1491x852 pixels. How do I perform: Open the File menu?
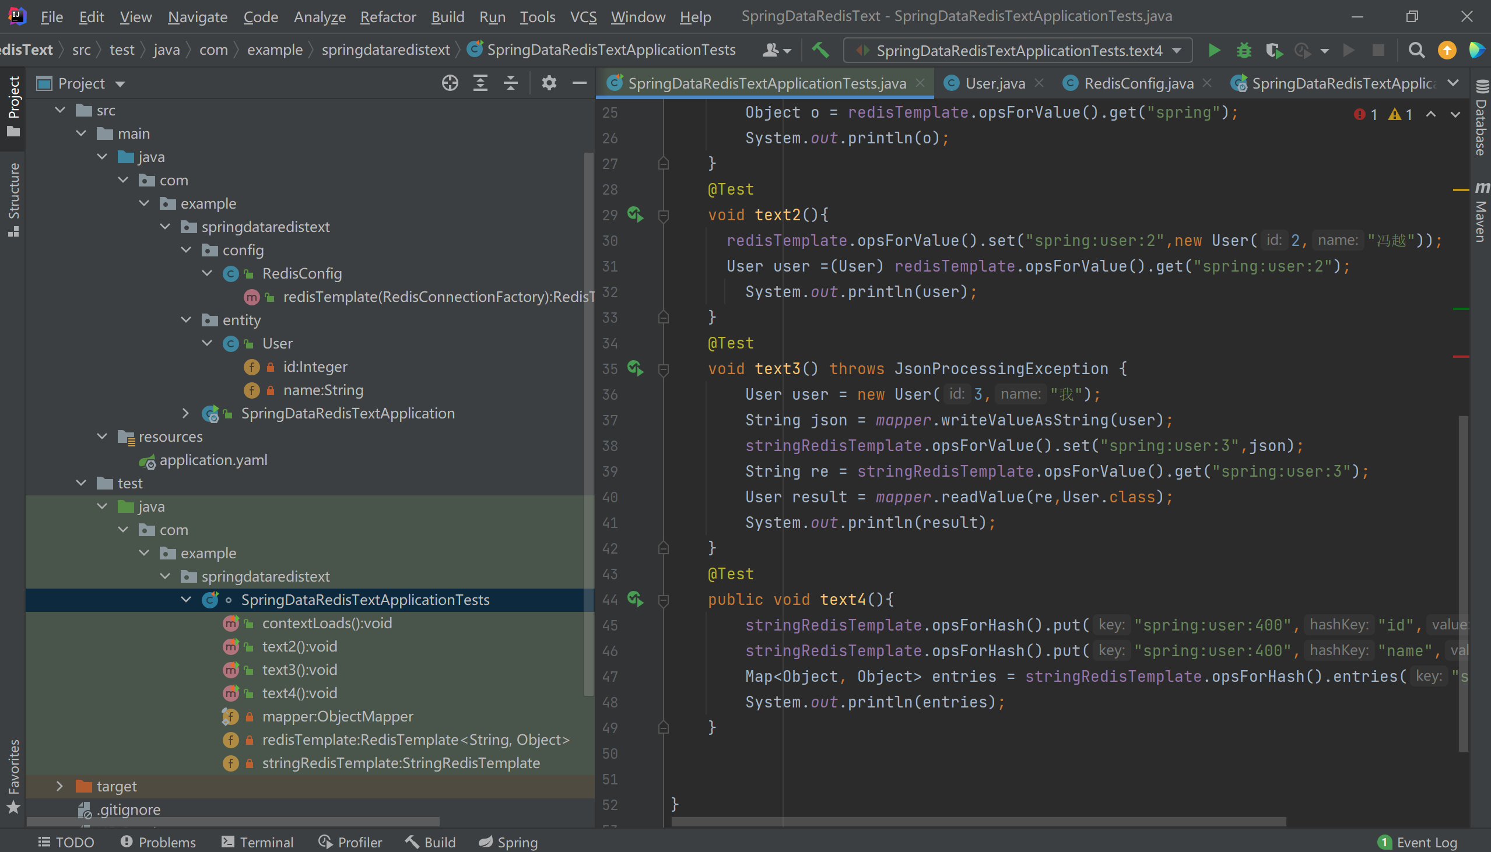(x=51, y=16)
